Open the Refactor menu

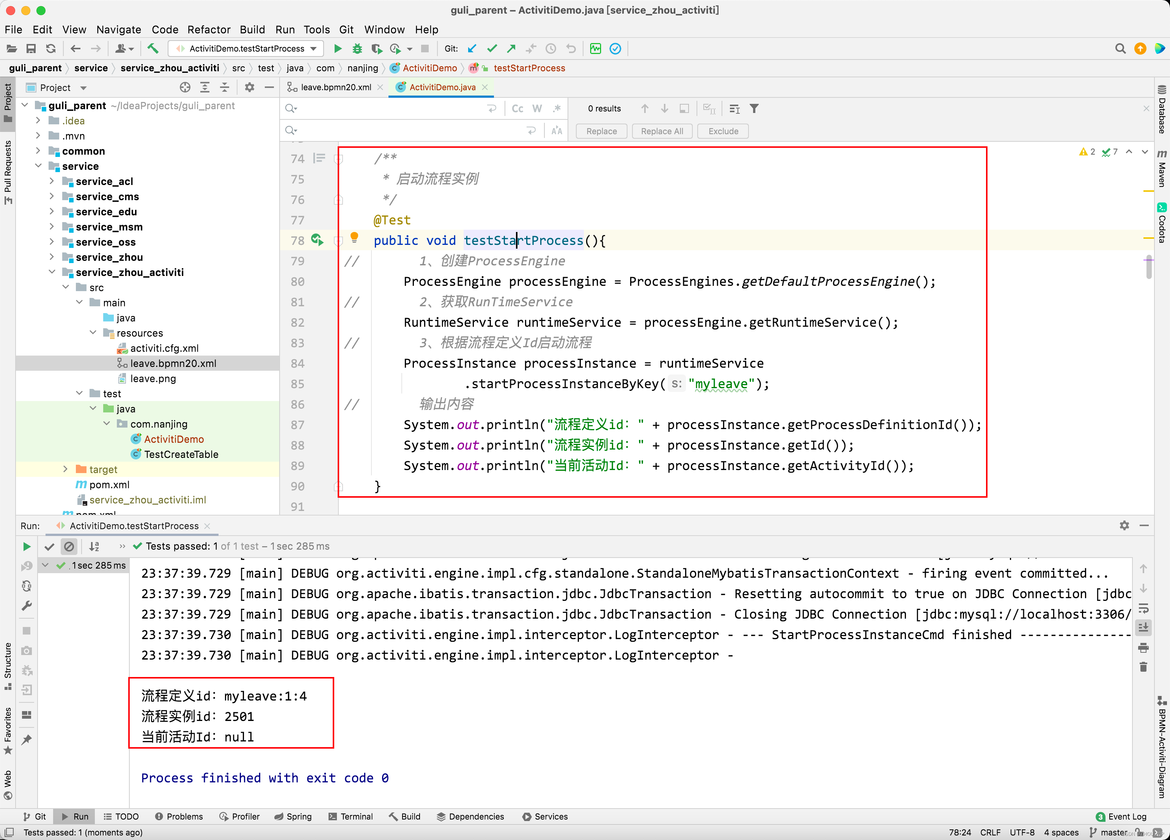pyautogui.click(x=208, y=29)
